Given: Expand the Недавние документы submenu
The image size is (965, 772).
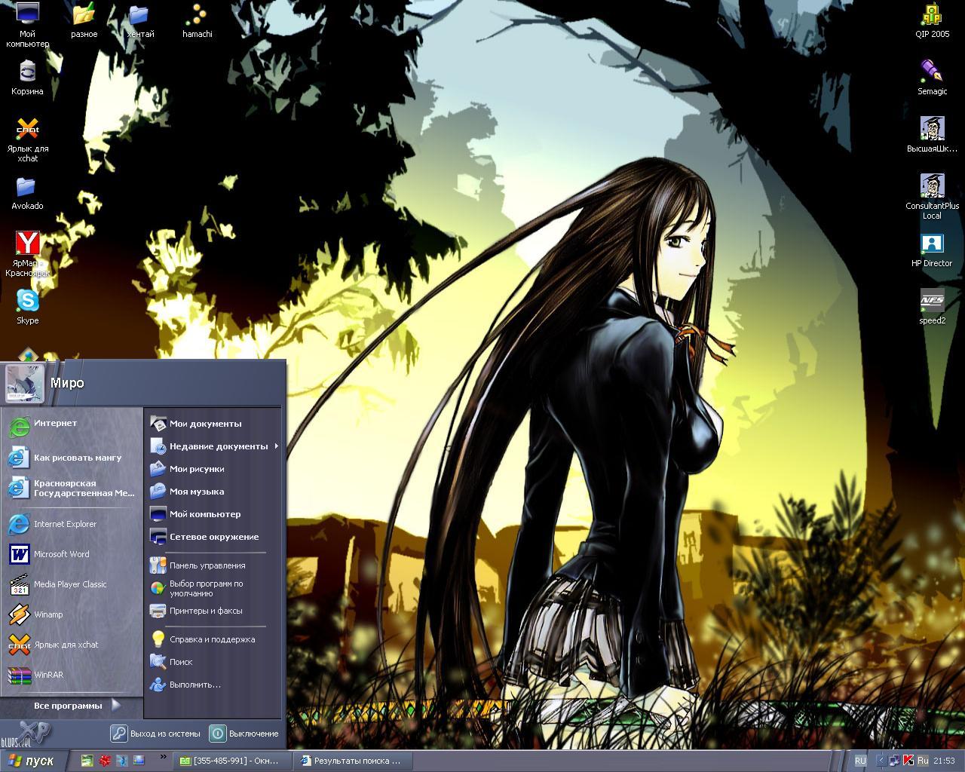Looking at the screenshot, I should (214, 446).
